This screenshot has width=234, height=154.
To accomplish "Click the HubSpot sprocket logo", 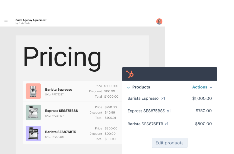I will [130, 74].
